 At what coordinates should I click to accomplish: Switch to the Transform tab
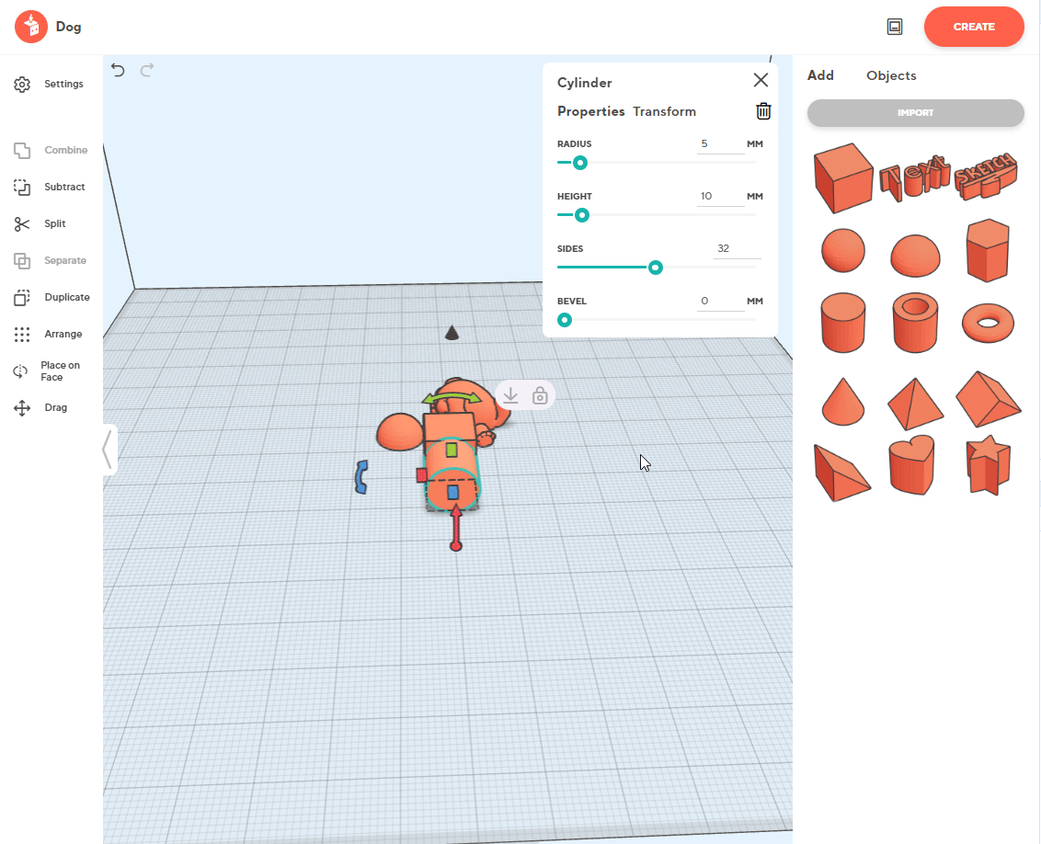point(664,111)
